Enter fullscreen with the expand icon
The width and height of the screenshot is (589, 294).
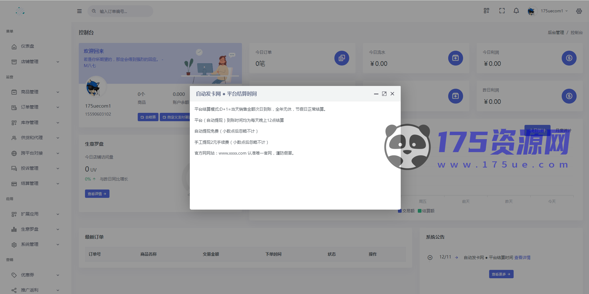pos(502,11)
